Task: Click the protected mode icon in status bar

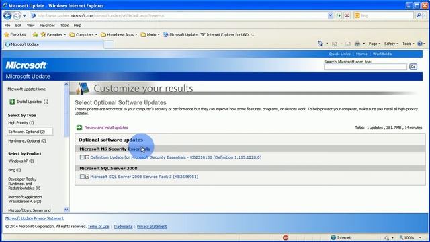Action: click(x=387, y=237)
